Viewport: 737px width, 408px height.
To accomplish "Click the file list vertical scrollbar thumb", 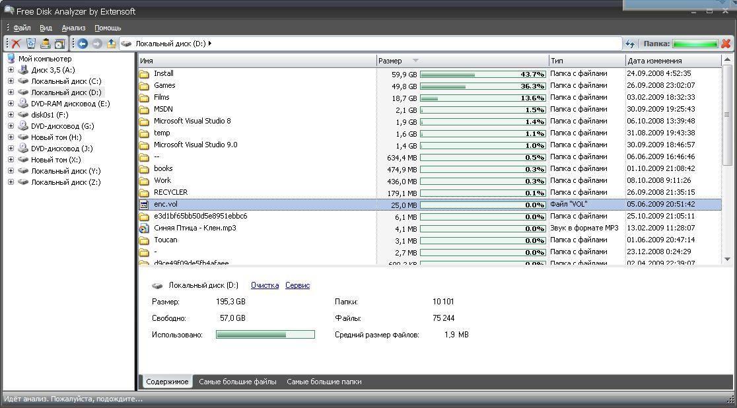I will 727,115.
